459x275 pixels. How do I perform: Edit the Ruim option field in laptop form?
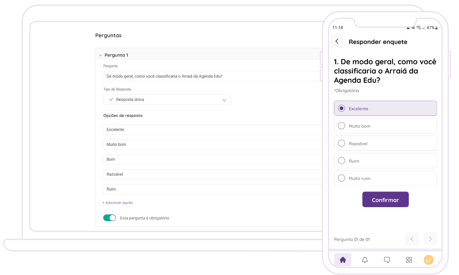click(x=213, y=189)
